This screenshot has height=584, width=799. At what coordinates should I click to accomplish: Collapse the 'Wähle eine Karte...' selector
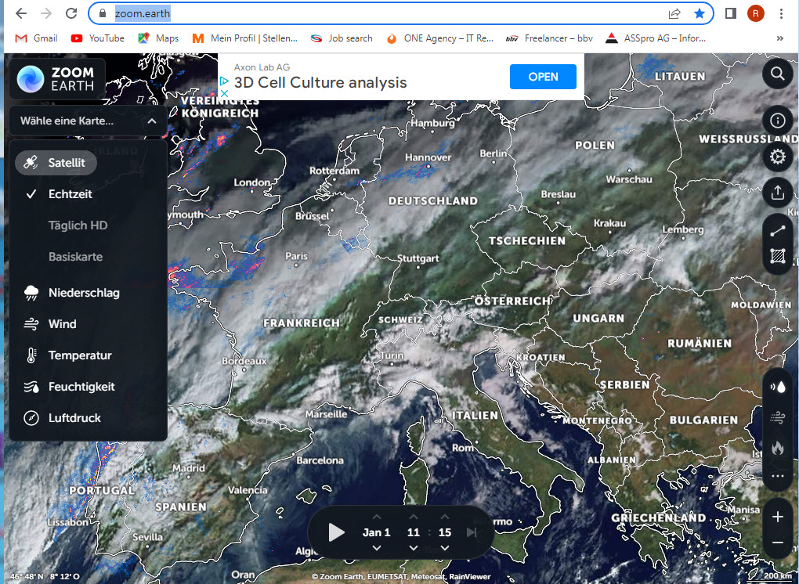click(x=89, y=121)
